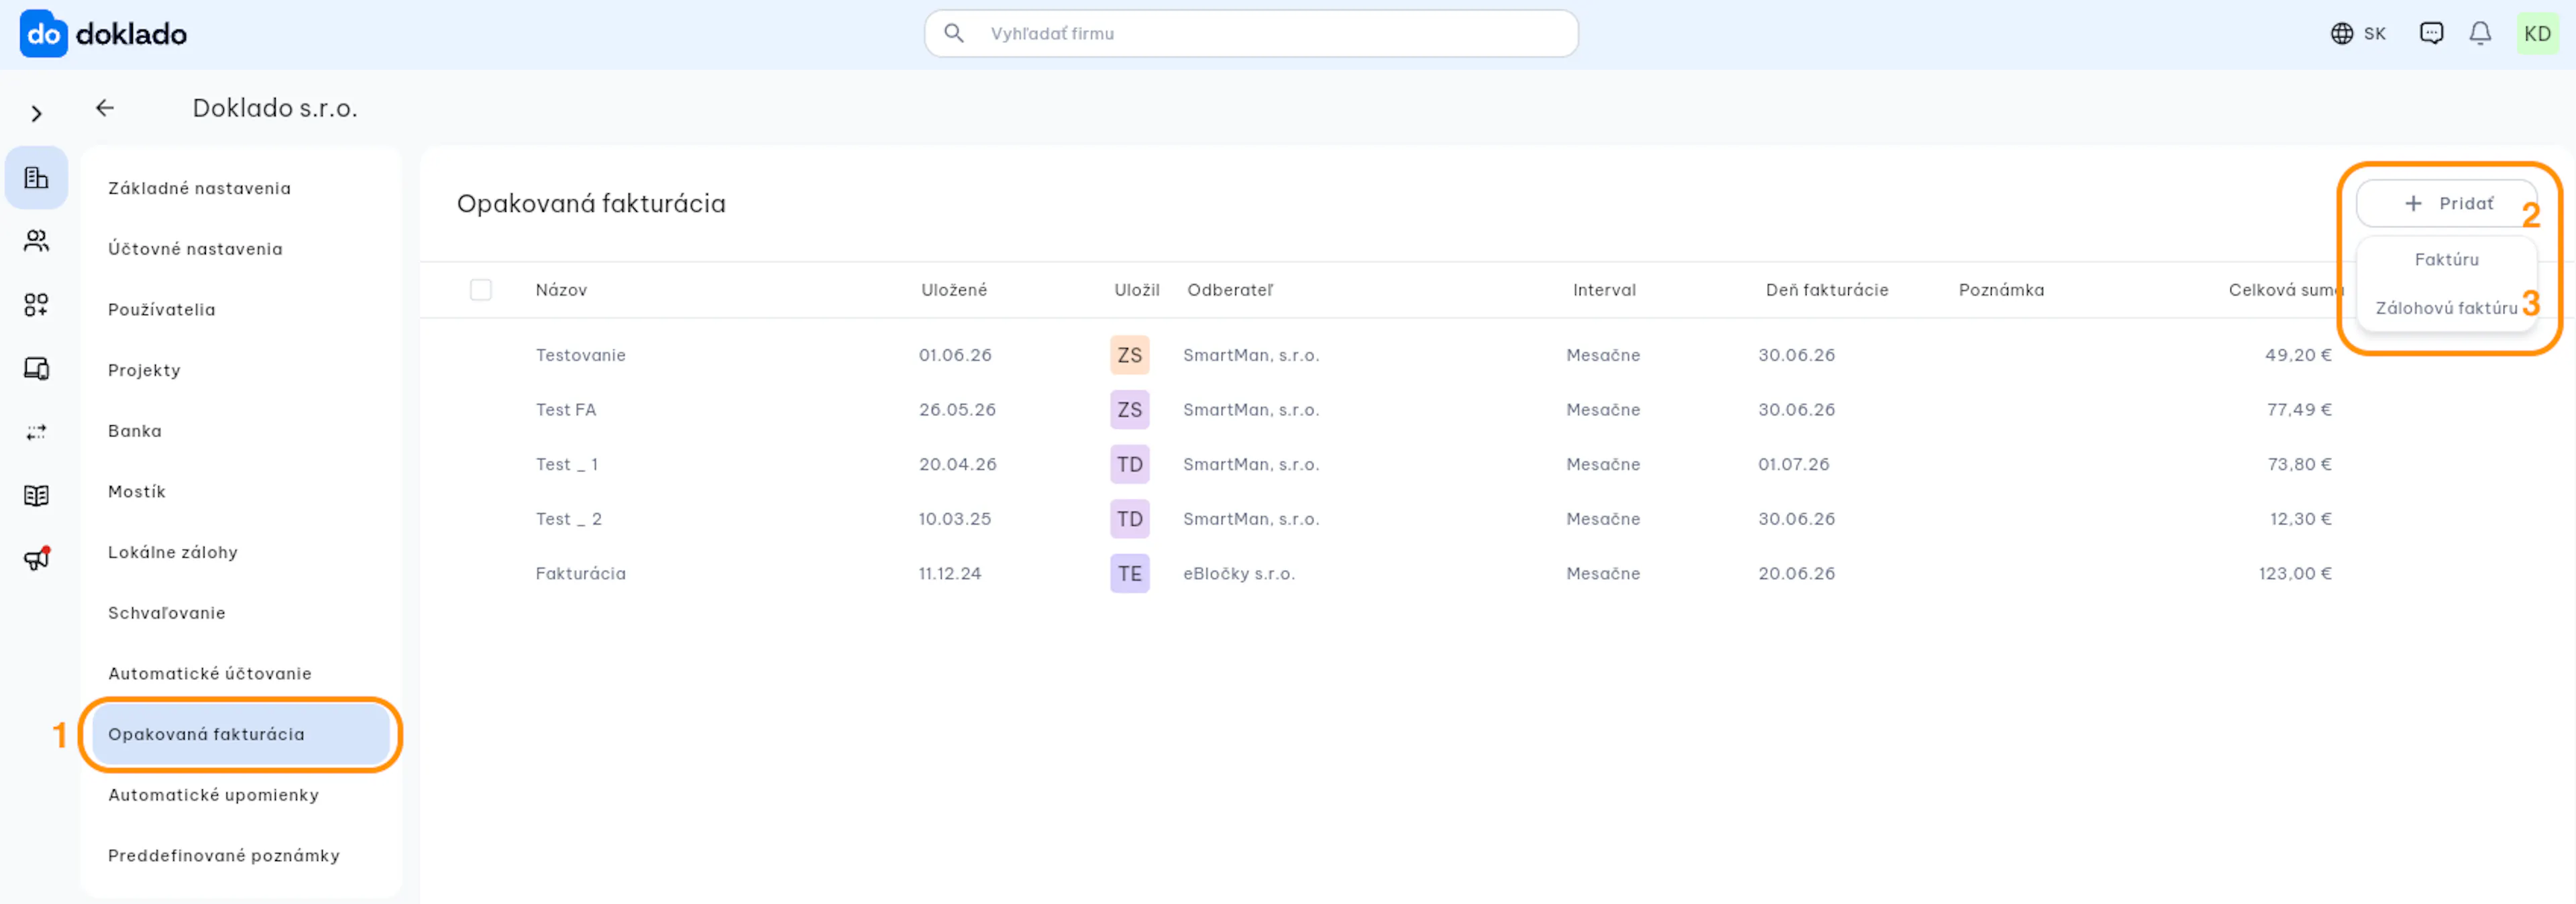Open the devices icon in sidebar

pyautogui.click(x=37, y=368)
